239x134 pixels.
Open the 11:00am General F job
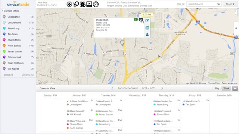pyautogui.click(x=80, y=113)
